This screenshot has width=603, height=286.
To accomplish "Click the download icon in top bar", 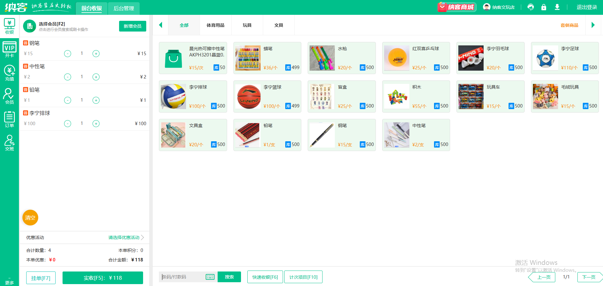I will click(557, 7).
